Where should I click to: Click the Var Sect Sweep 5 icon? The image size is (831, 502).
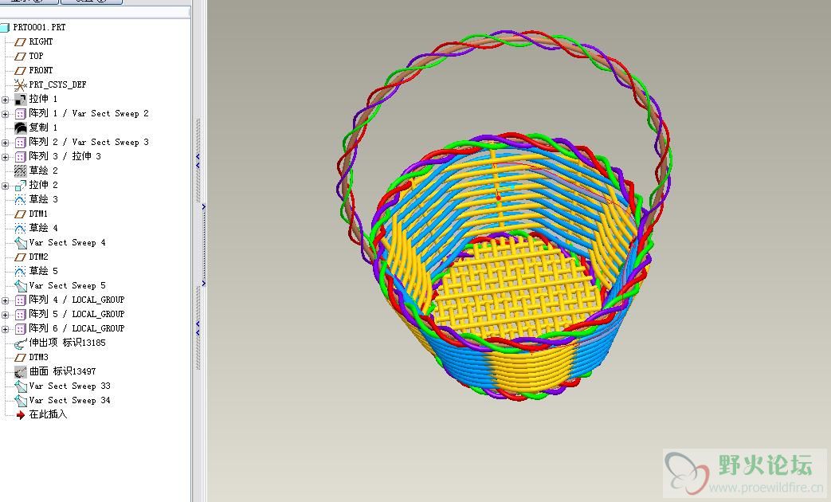coord(20,286)
